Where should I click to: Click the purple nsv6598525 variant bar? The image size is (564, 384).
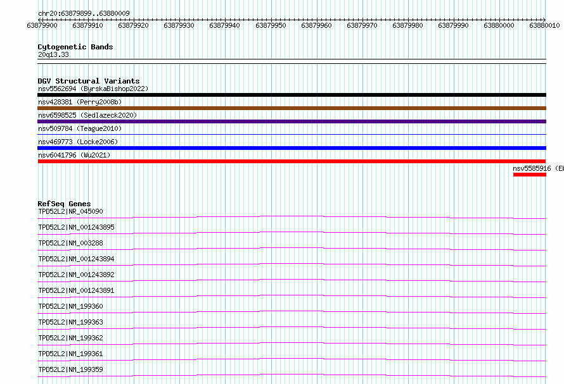pos(292,121)
